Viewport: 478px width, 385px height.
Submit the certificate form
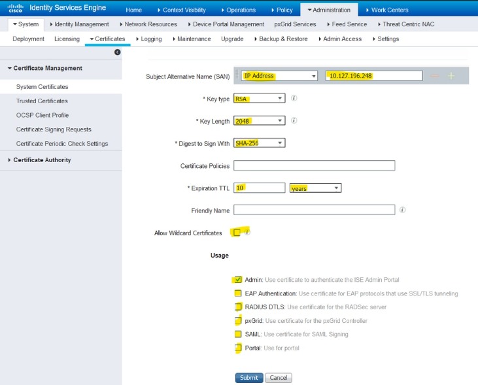click(249, 377)
